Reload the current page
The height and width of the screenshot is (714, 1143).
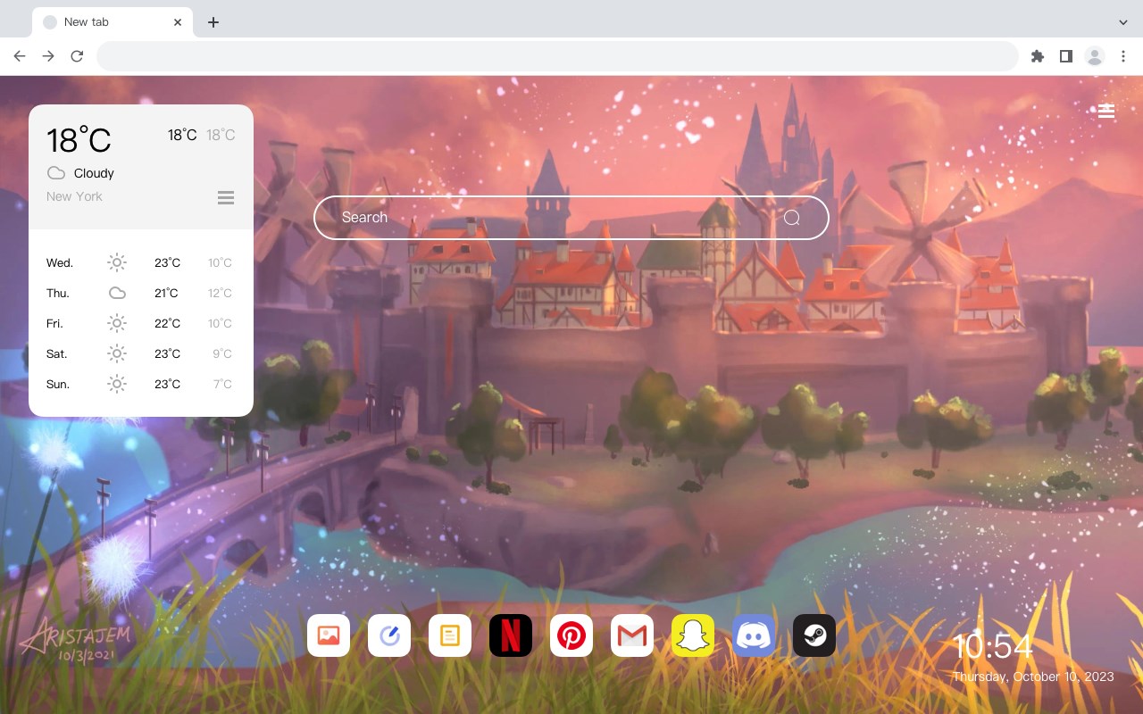pos(77,56)
